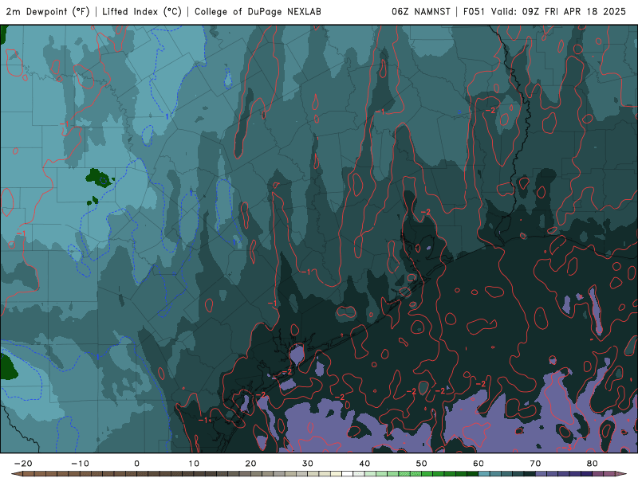Click the "20" value on the color scale

coord(250,464)
